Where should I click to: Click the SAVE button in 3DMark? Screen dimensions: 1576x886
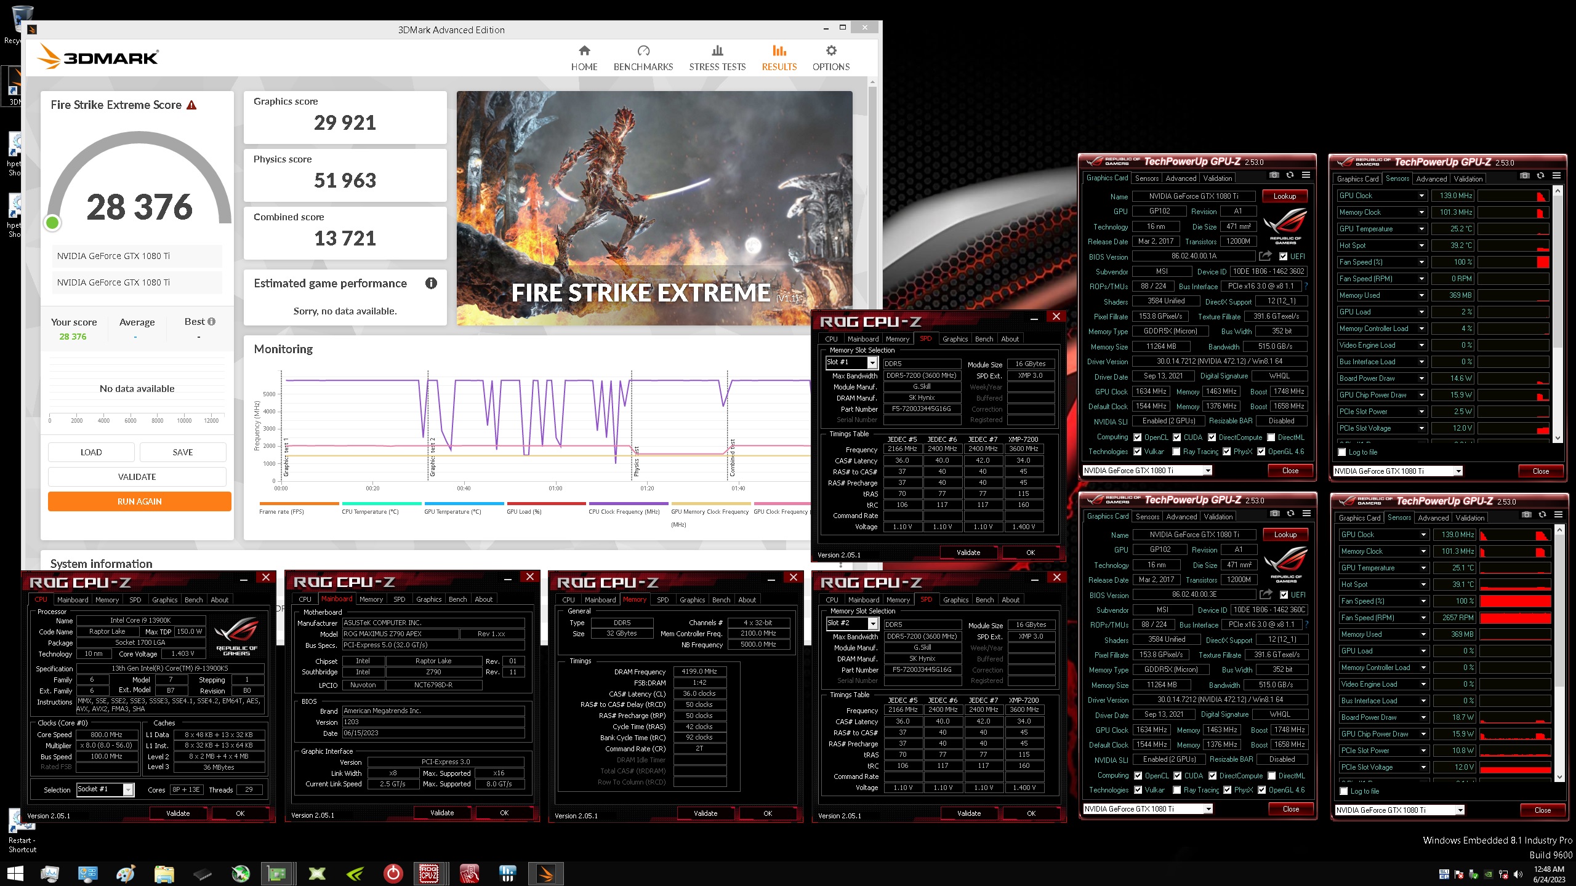[x=183, y=452]
